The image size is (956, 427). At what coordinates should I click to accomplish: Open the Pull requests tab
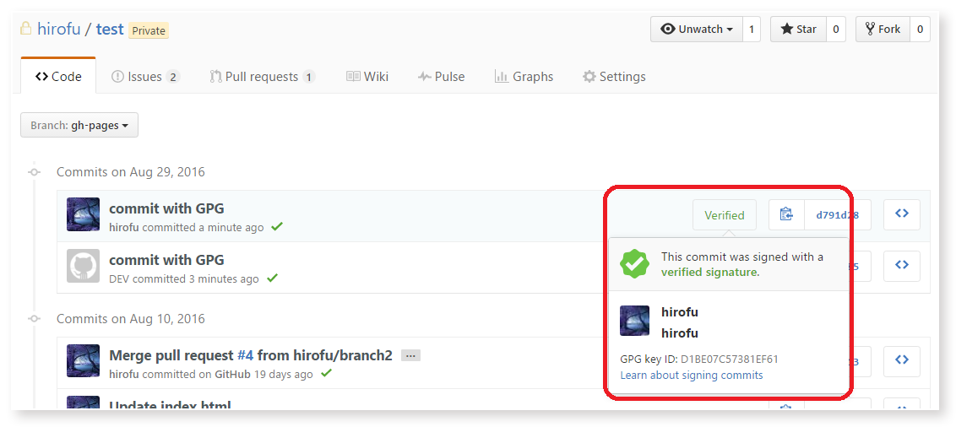pyautogui.click(x=263, y=77)
